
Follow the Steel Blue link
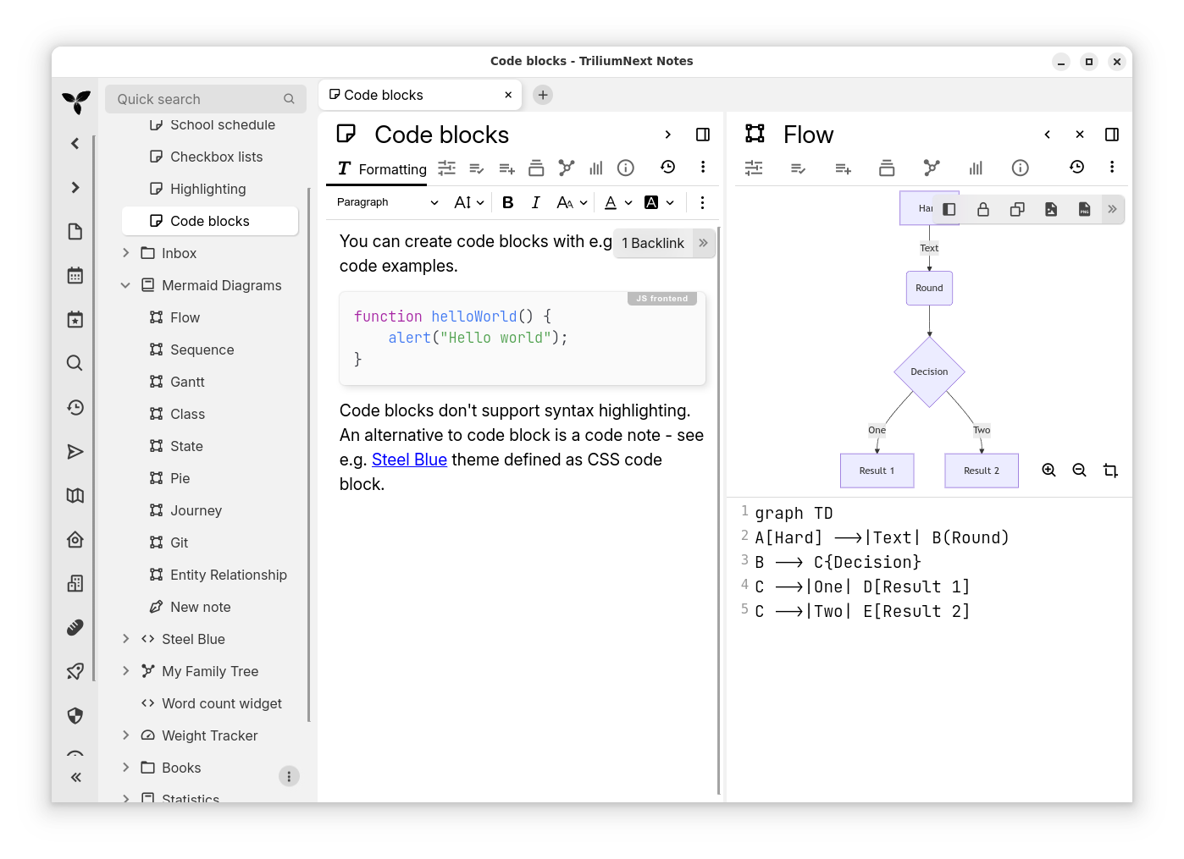pos(409,460)
